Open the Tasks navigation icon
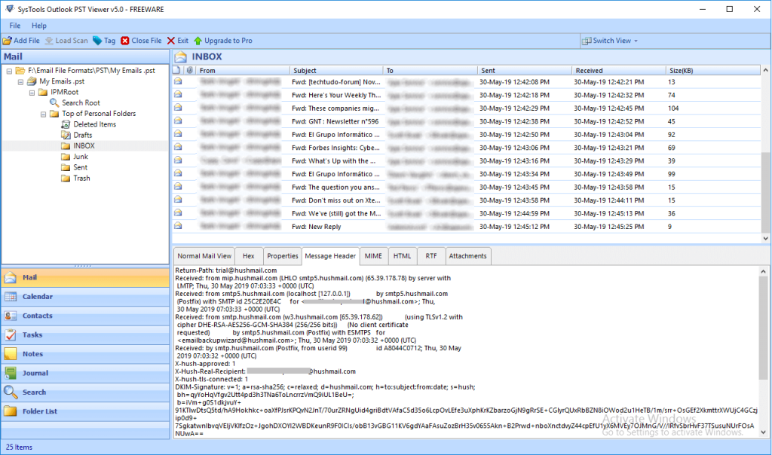The image size is (772, 455). [11, 335]
